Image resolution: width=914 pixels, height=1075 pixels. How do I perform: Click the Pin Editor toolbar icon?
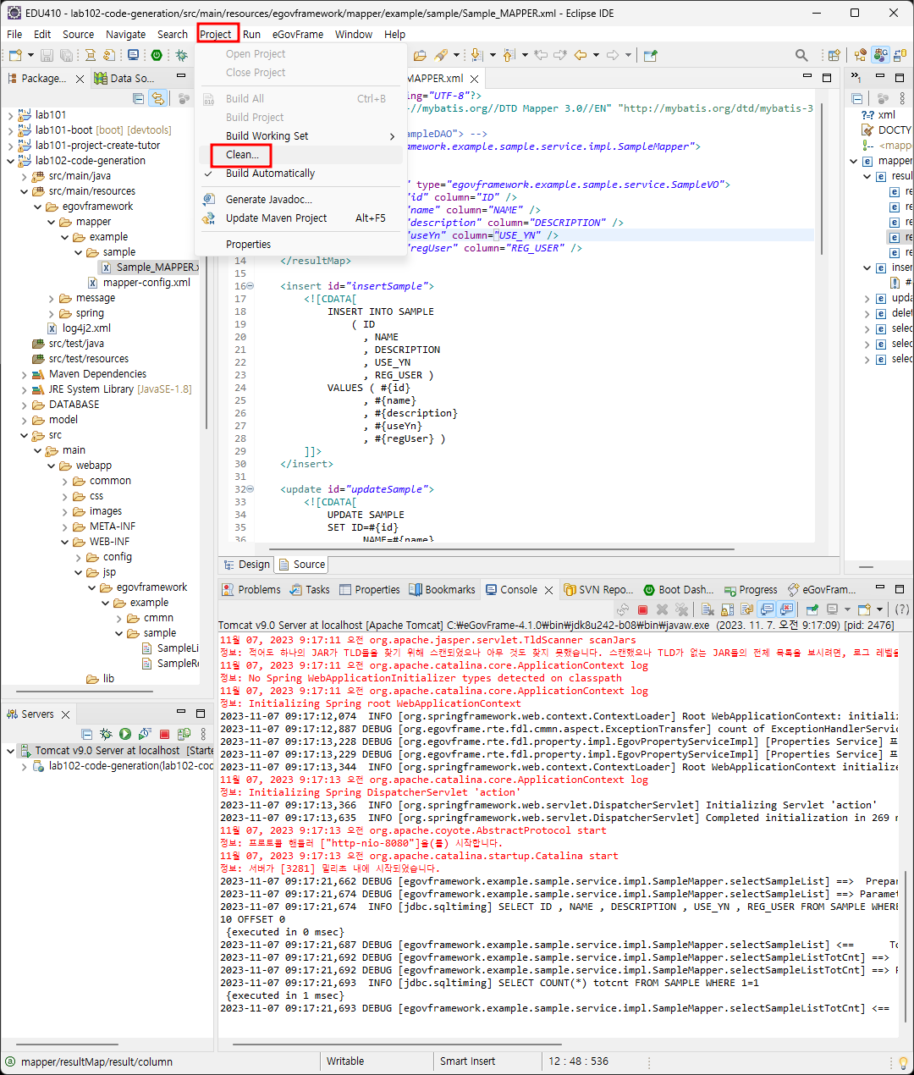[x=650, y=56]
